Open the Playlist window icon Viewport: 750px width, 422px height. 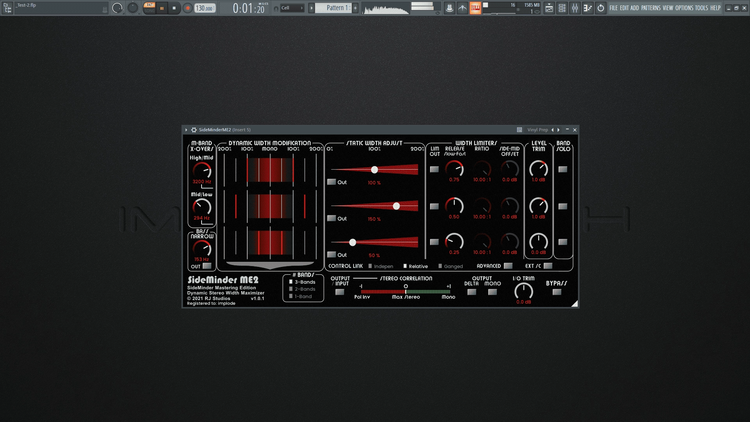(x=549, y=8)
